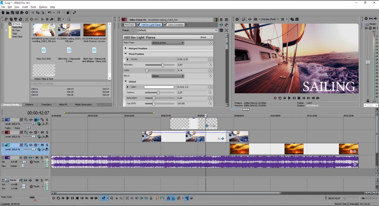This screenshot has height=206, width=379.
Task: Click the Media Generators tab
Action: tap(83, 104)
